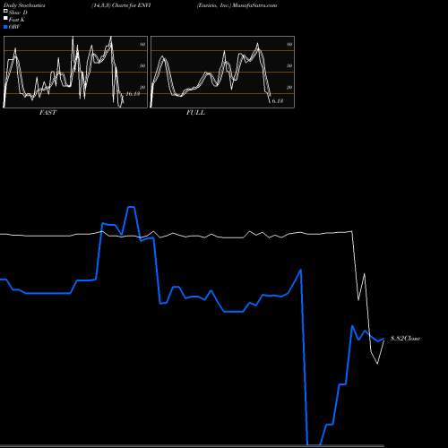The height and width of the screenshot is (448, 448).
Task: Click the blue OBV legend swatch
Action: [x=5, y=27]
